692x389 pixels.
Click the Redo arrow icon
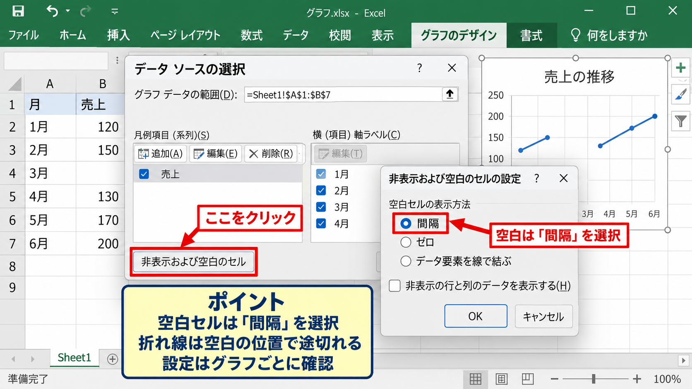tap(85, 11)
